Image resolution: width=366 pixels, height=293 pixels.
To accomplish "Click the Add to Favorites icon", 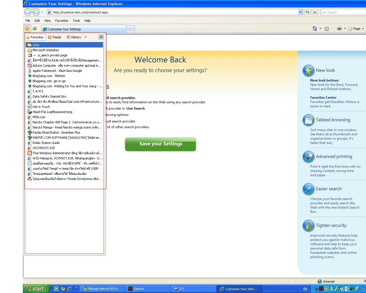I will 35,28.
